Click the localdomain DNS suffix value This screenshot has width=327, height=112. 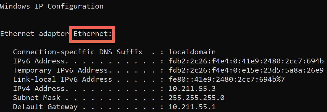tap(192, 52)
